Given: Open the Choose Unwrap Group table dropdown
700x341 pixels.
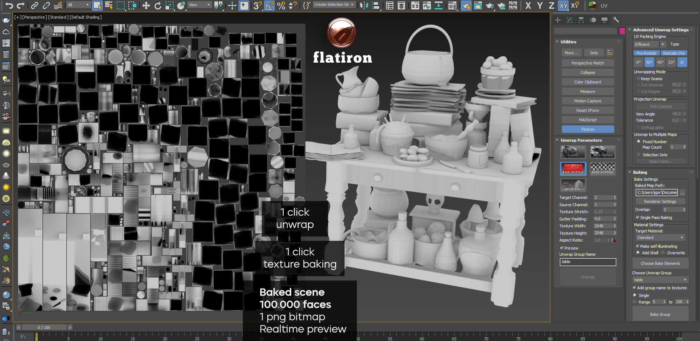Looking at the screenshot, I should [x=660, y=280].
